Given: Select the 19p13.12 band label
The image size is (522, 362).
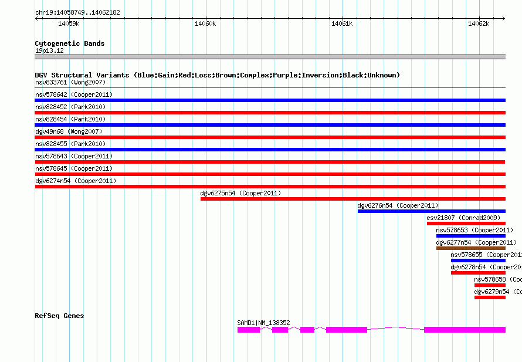Looking at the screenshot, I should click(x=49, y=50).
